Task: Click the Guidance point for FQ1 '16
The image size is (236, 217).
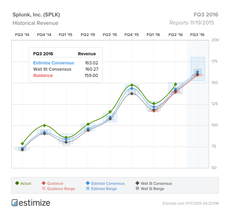Action: (154, 111)
